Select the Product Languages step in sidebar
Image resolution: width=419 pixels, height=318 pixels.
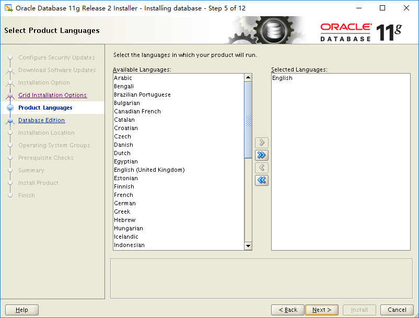coord(45,108)
